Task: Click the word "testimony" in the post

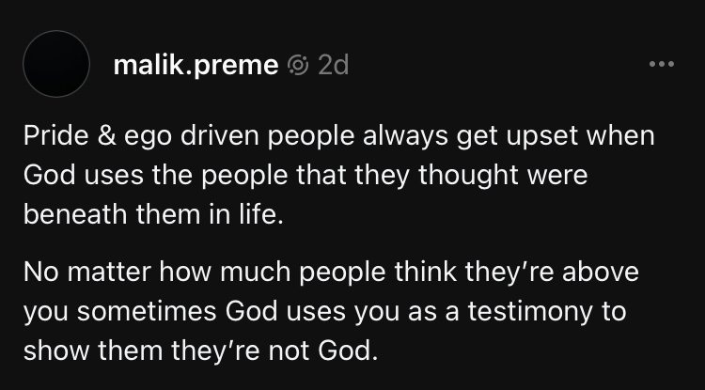Action: [x=530, y=312]
